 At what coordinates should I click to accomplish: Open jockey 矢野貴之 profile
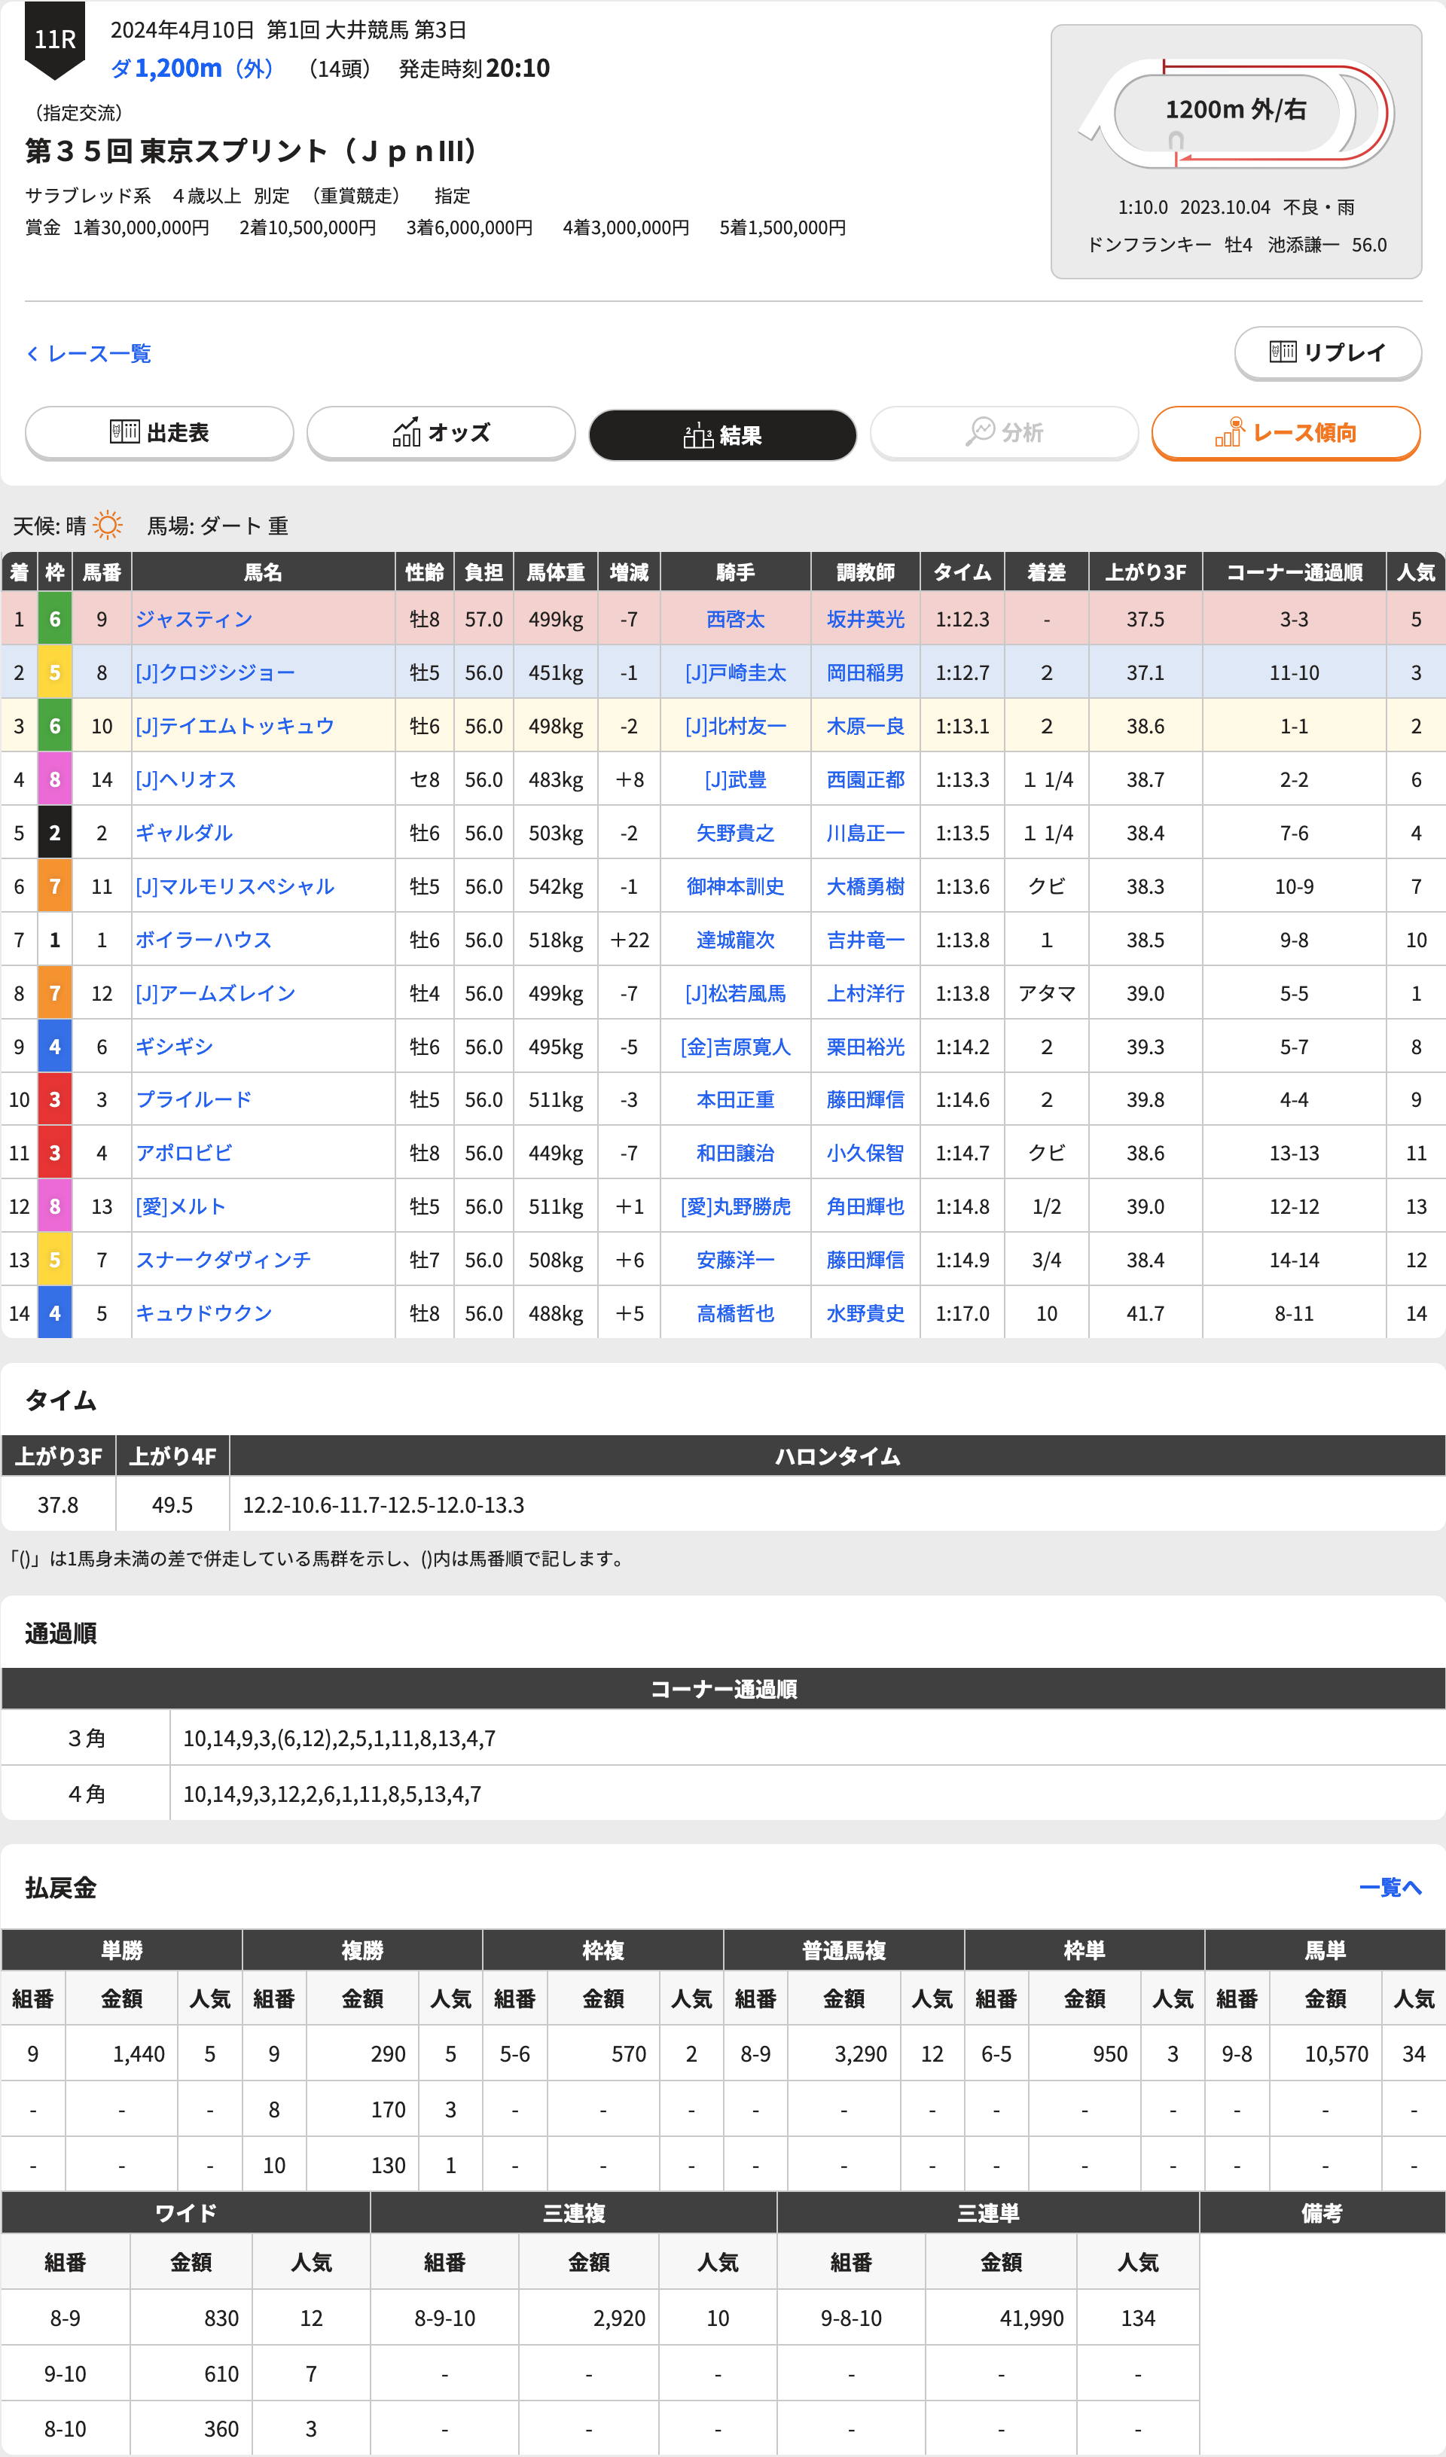pyautogui.click(x=735, y=834)
